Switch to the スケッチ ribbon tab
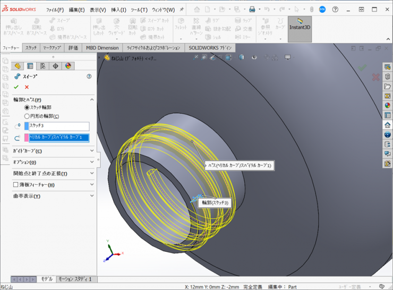Image resolution: width=393 pixels, height=290 pixels. 31,48
